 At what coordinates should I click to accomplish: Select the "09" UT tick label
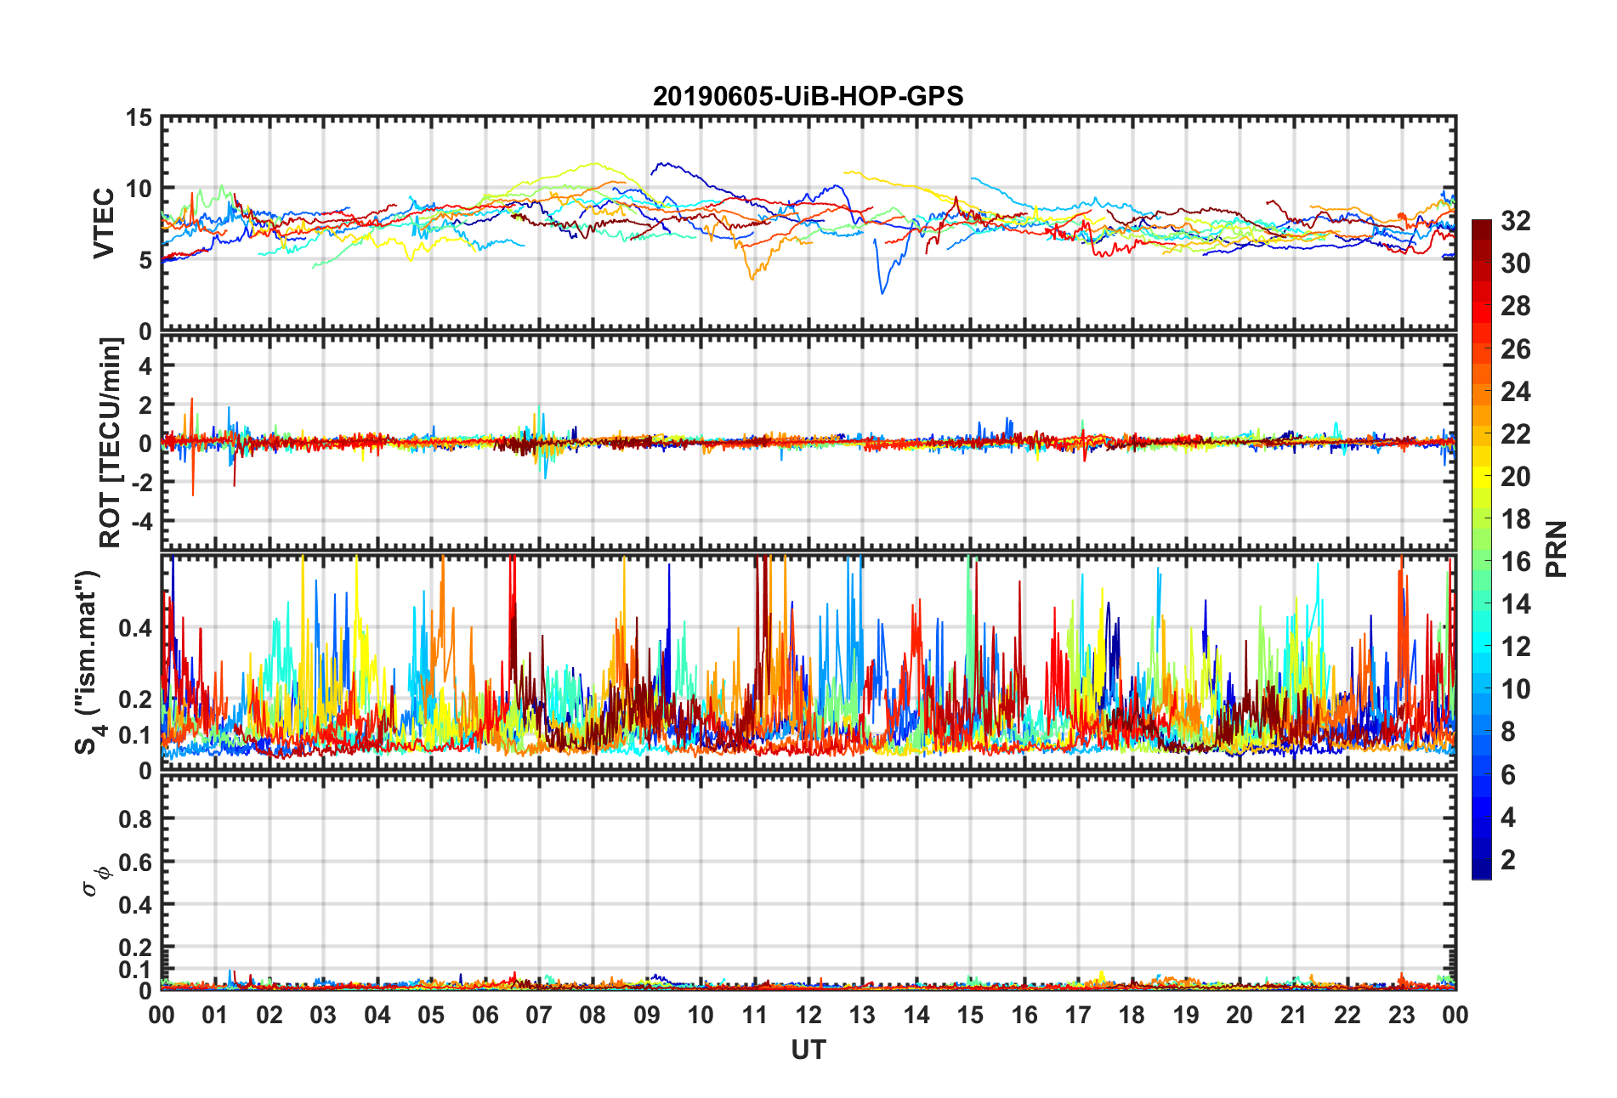647,1016
